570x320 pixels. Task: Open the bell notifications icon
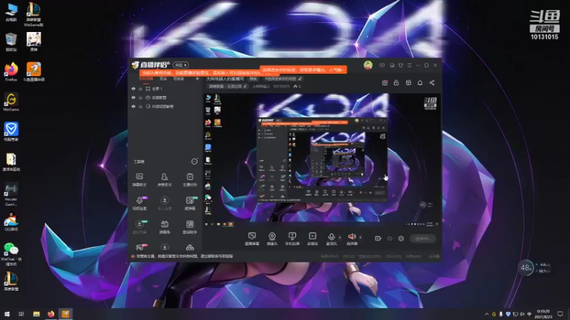(x=420, y=82)
